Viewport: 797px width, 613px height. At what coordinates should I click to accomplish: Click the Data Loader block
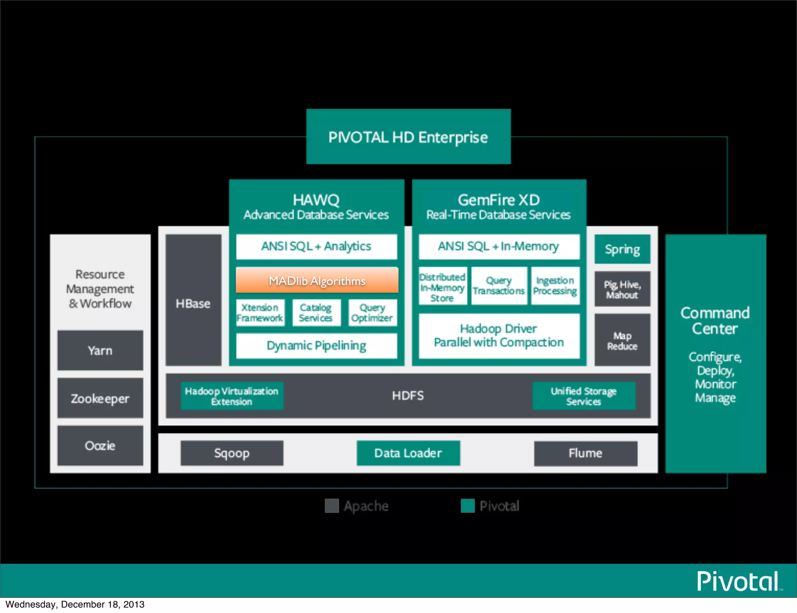point(408,453)
